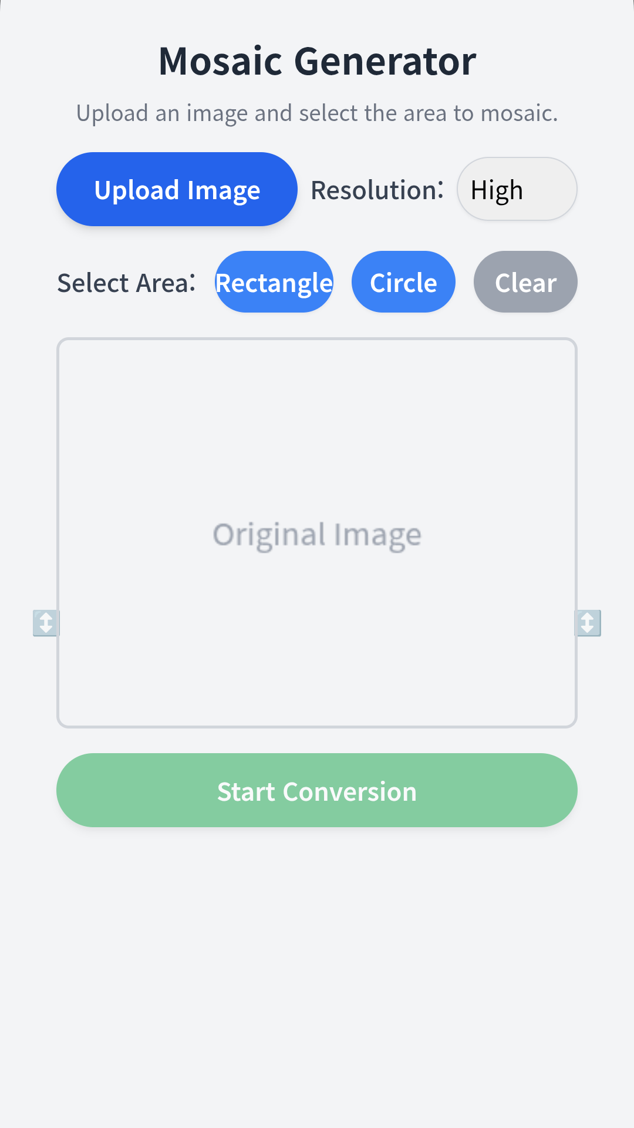Open the Resolution dropdown showing High
The image size is (634, 1128).
pyautogui.click(x=517, y=189)
